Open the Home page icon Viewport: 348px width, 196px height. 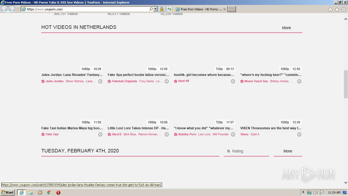click(330, 10)
